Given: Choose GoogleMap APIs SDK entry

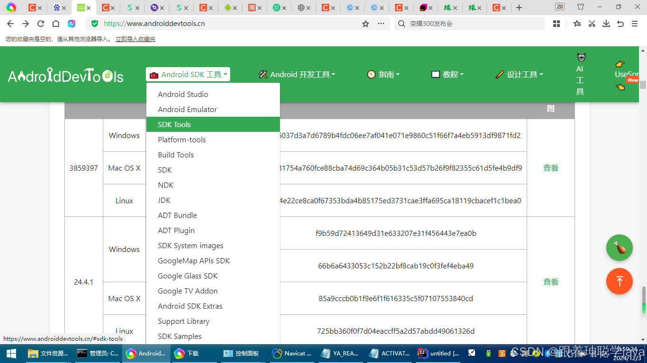Looking at the screenshot, I should (213, 260).
